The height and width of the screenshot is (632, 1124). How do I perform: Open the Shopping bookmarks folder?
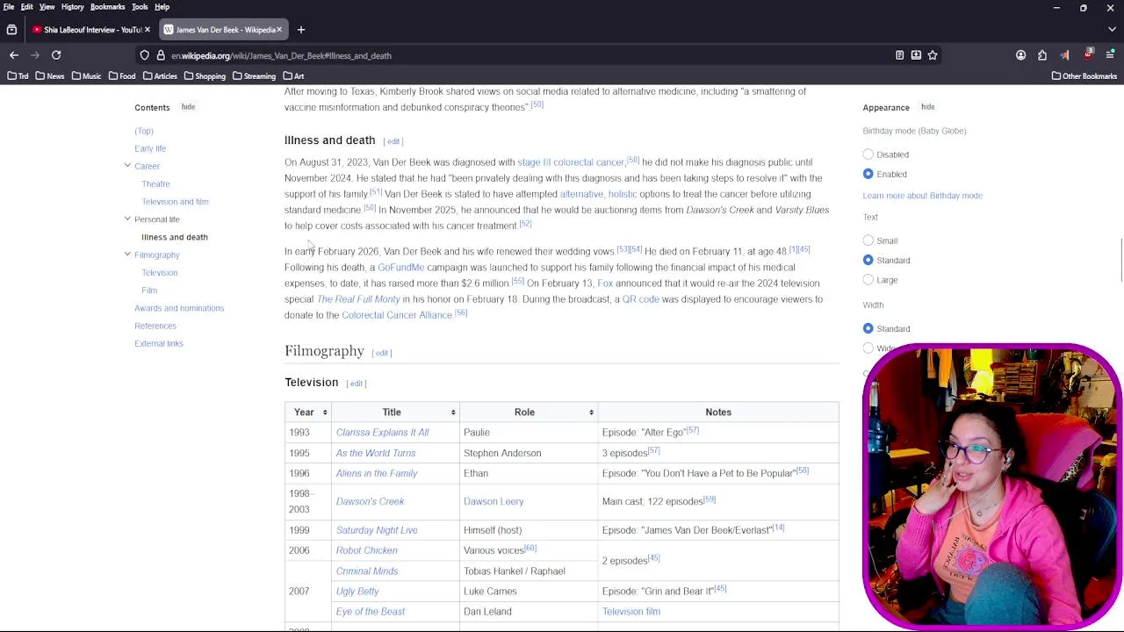205,76
